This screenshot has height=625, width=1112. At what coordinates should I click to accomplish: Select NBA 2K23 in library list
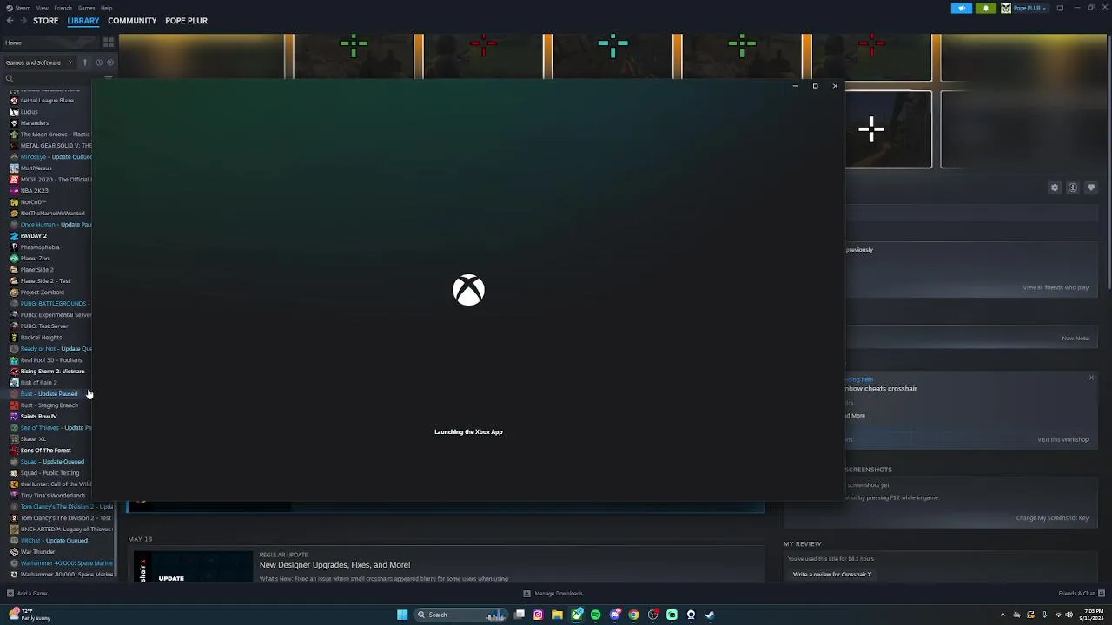(x=34, y=191)
